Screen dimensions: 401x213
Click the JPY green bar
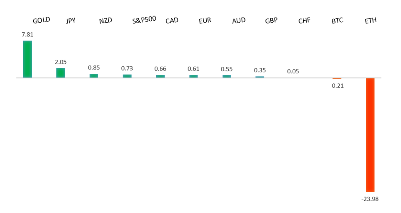coord(61,73)
